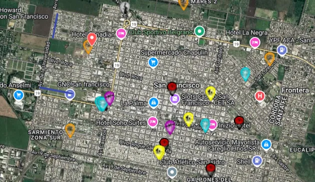315x182 pixels.
Task: Click the Av. Caseros street label
Action: [102, 142]
